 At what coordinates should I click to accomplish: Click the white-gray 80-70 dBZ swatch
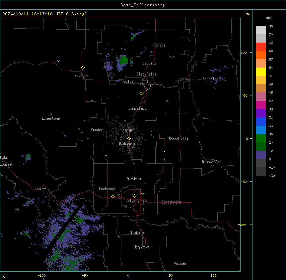point(261,30)
